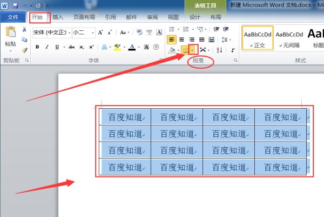Screen dimensions: 324x217
Task: Open the table tools 设计 tab
Action: 194,17
